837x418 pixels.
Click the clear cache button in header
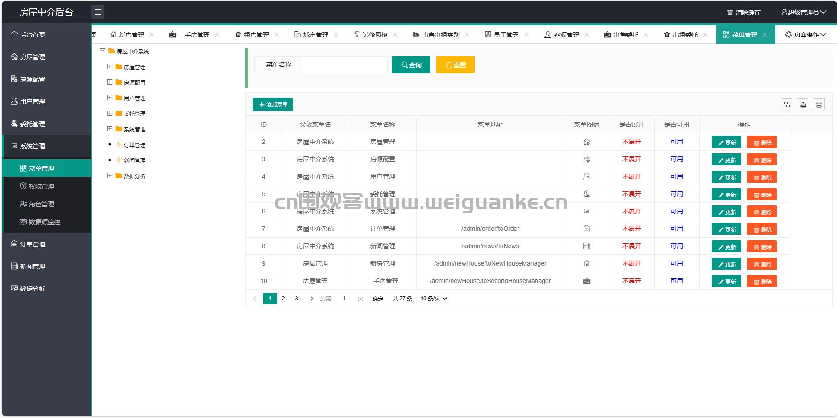[744, 12]
